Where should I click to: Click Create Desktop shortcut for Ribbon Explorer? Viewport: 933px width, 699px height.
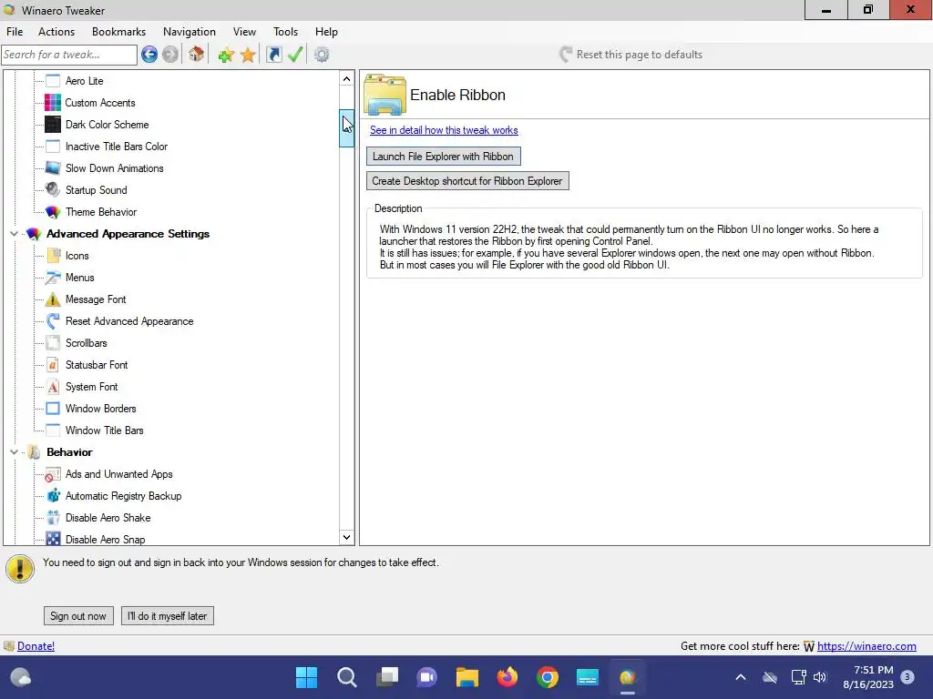tap(467, 181)
